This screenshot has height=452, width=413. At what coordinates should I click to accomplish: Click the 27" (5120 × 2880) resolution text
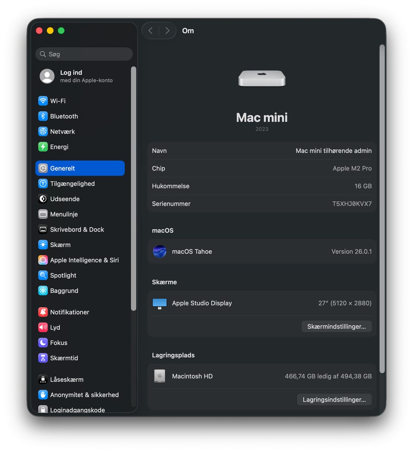pos(345,303)
